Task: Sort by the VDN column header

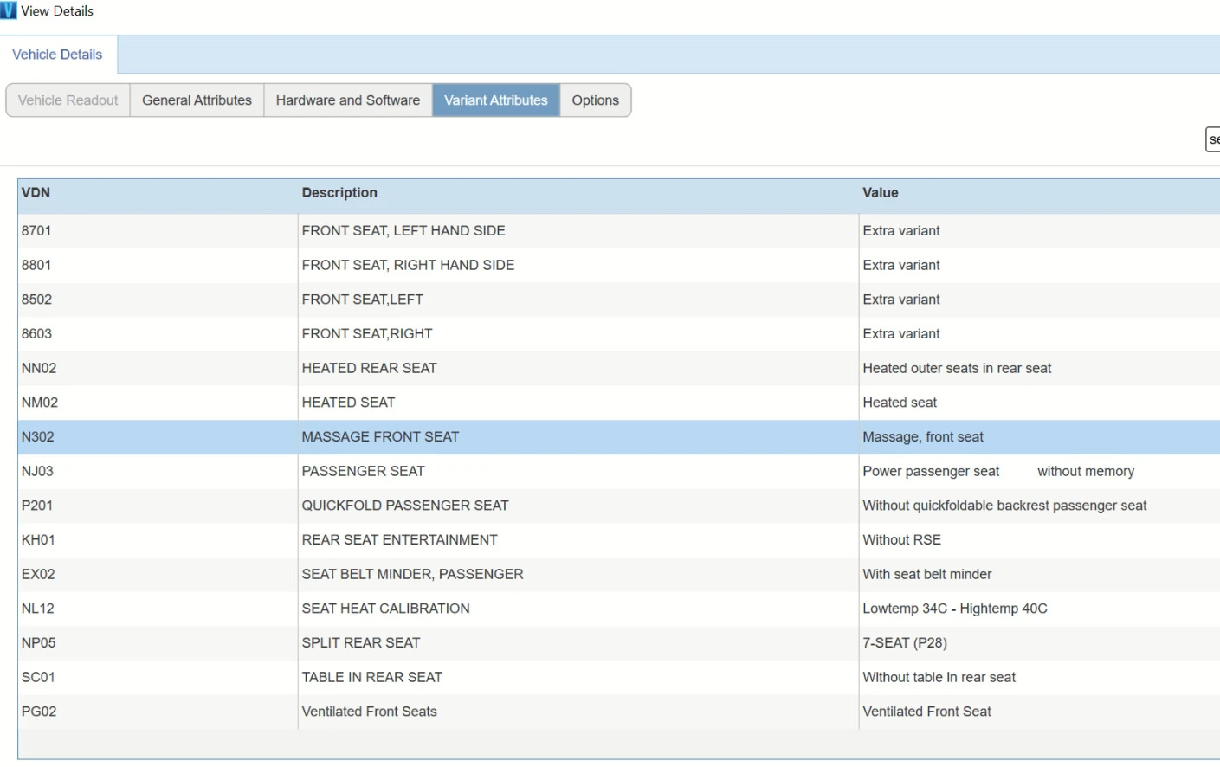Action: 36,193
